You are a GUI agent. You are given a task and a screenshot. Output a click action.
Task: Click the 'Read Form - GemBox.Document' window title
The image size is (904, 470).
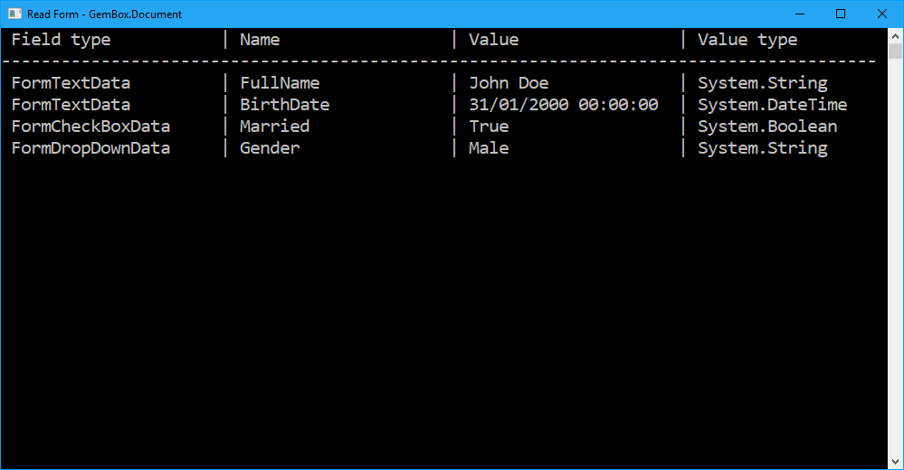[104, 14]
